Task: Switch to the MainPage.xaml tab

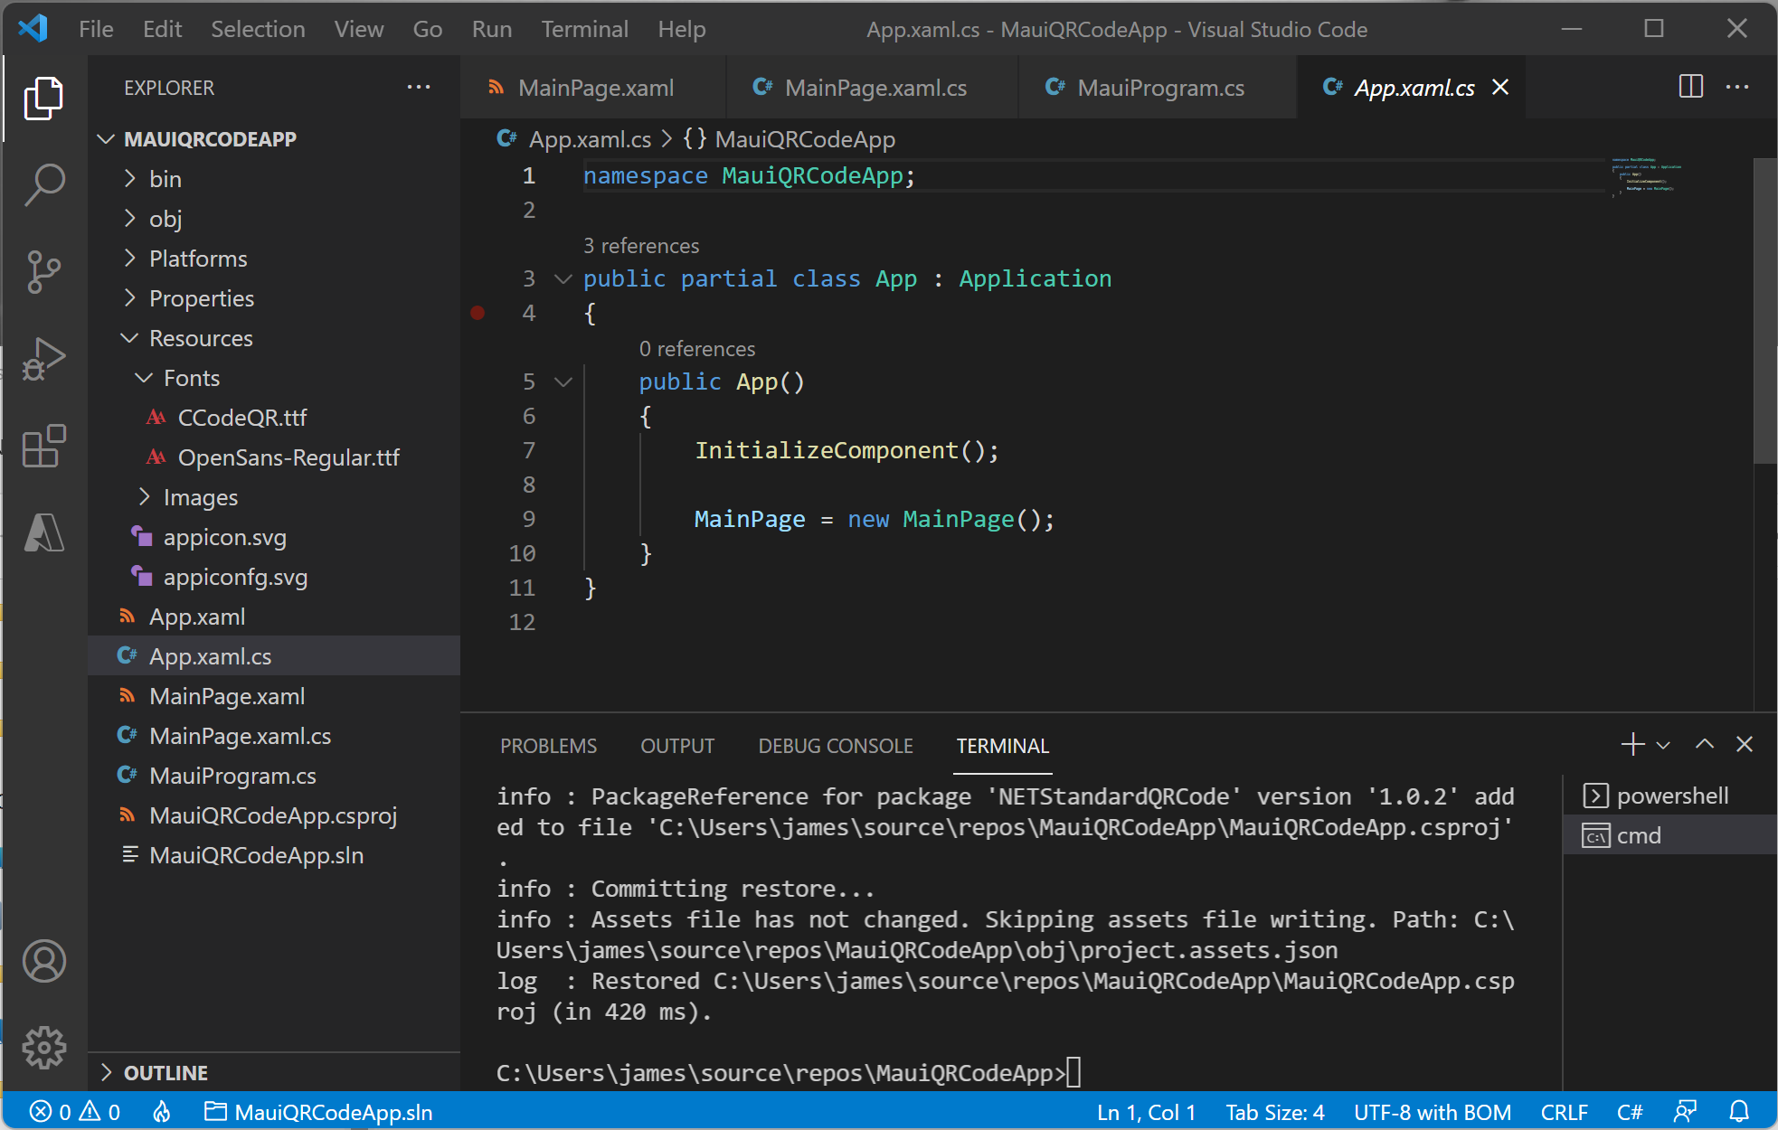Action: tap(593, 87)
